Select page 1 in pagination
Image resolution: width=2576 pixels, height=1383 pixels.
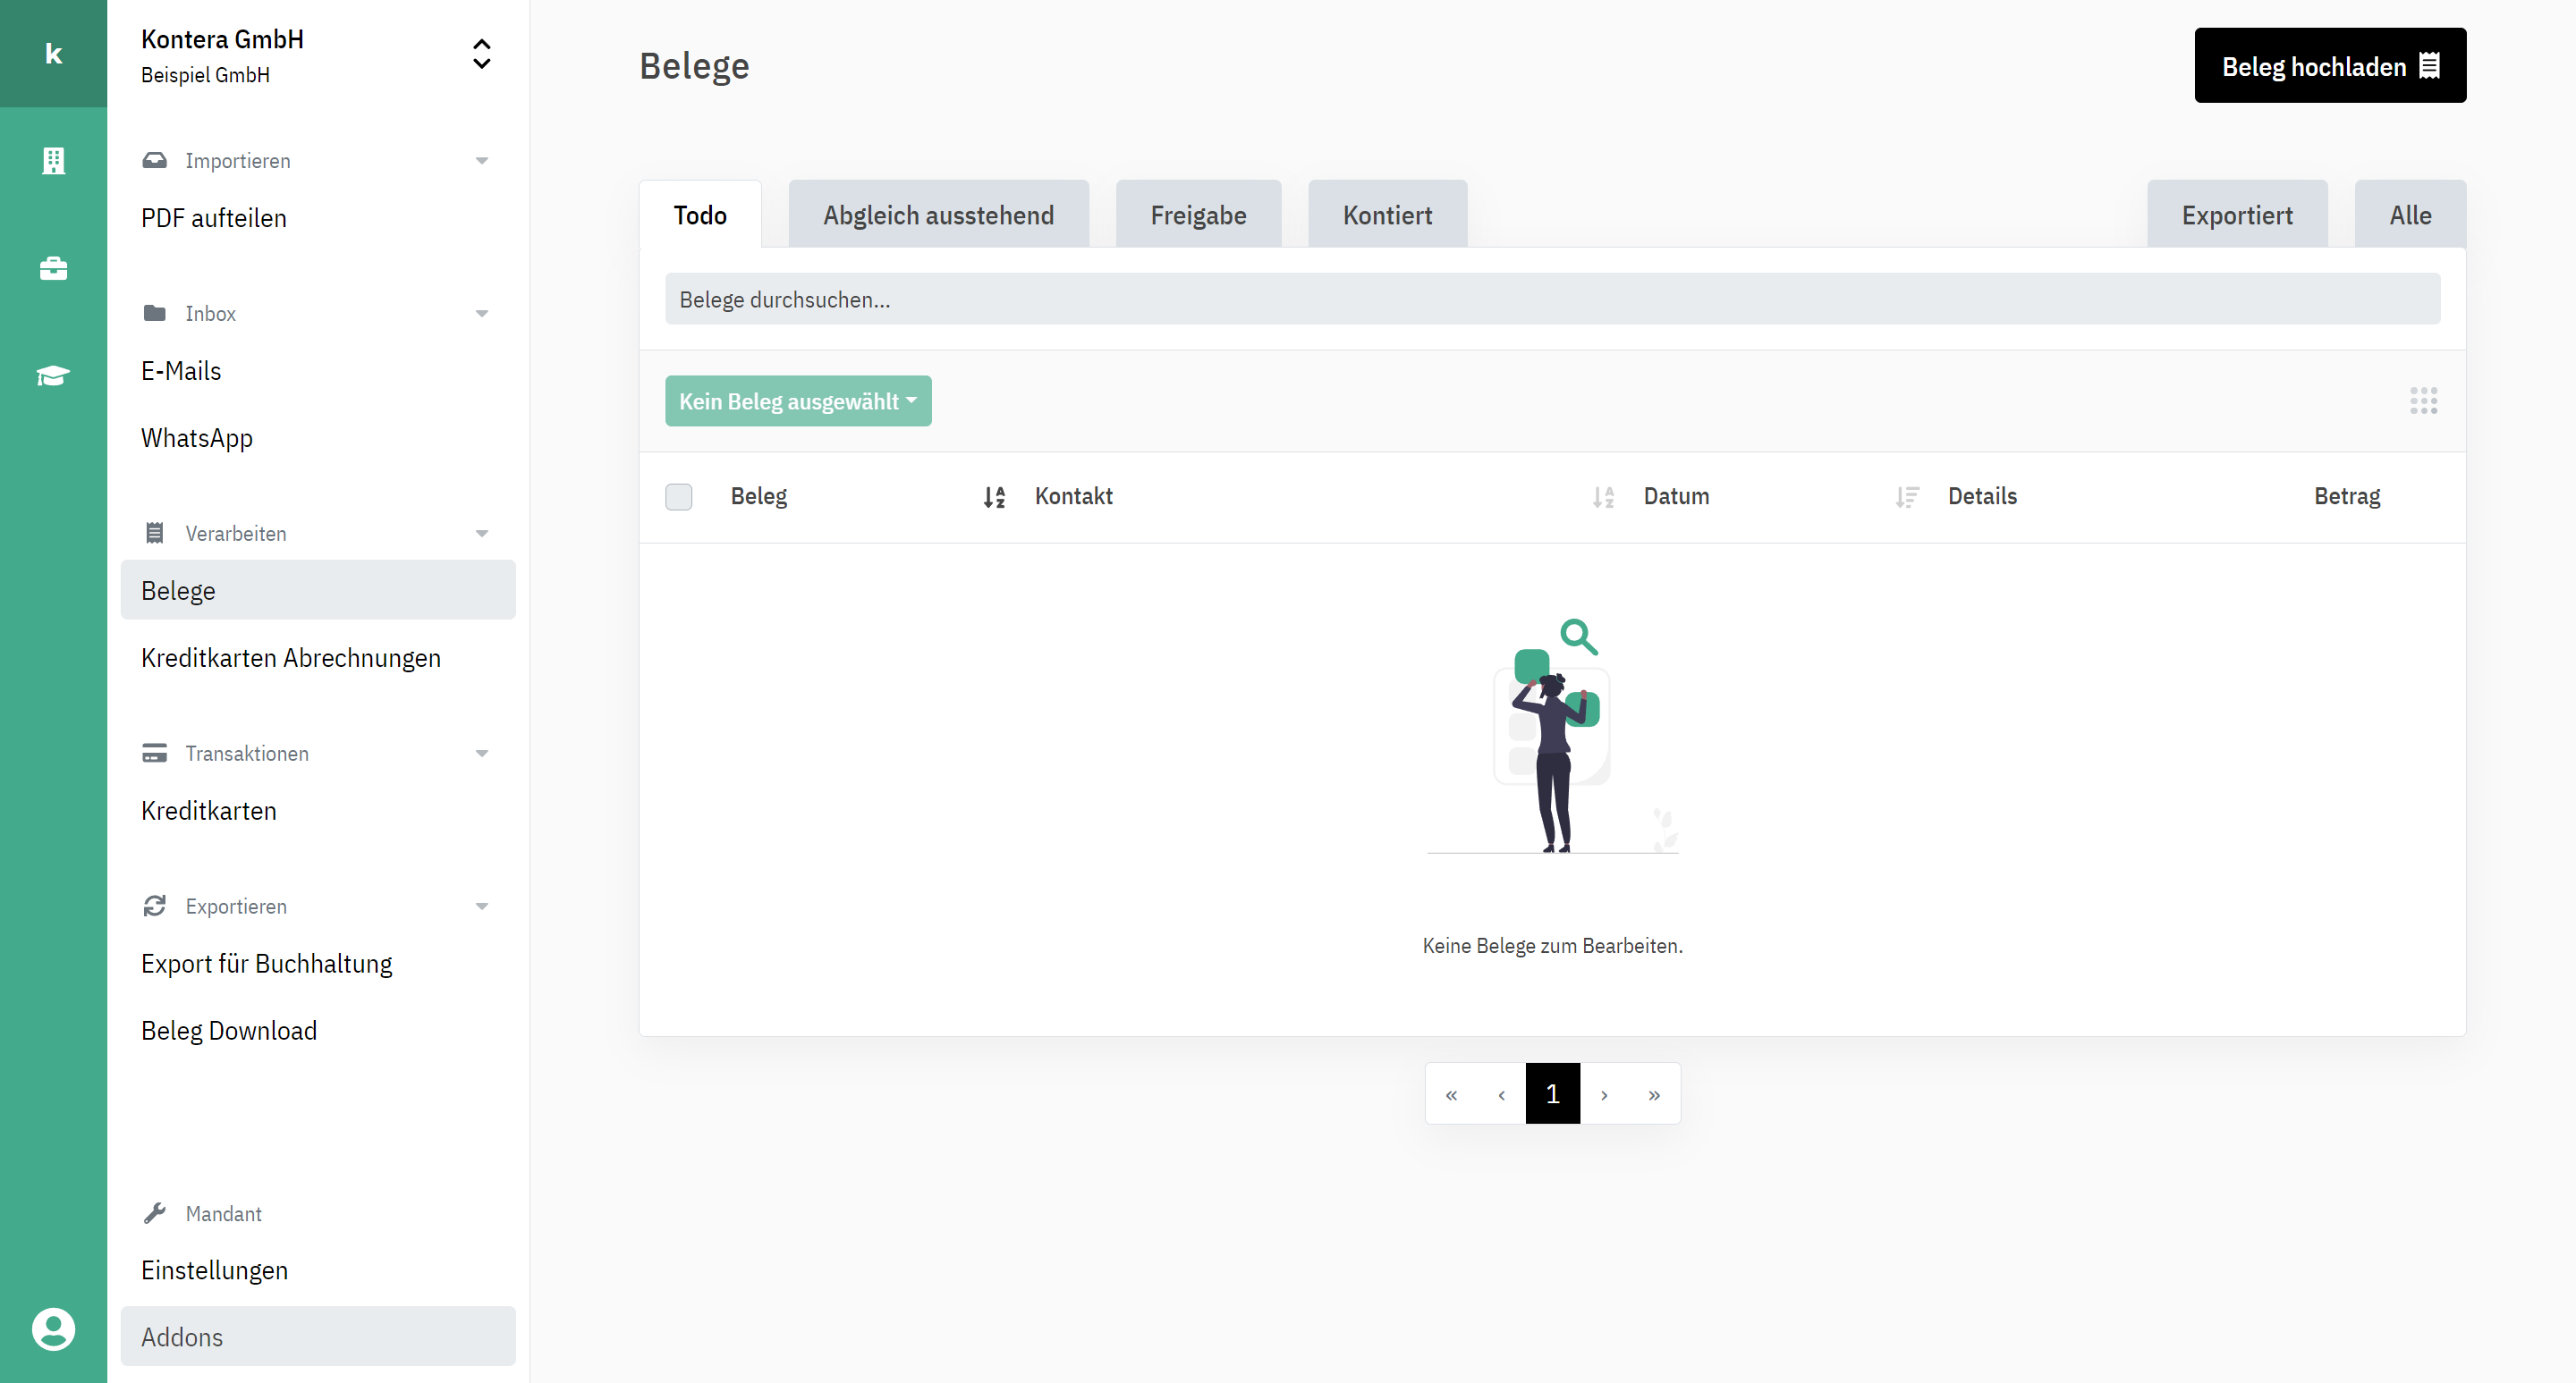pyautogui.click(x=1552, y=1094)
